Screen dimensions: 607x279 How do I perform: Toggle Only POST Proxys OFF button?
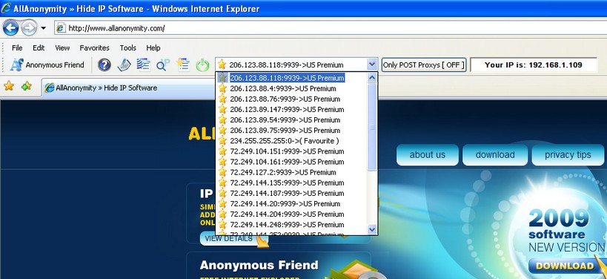click(423, 65)
